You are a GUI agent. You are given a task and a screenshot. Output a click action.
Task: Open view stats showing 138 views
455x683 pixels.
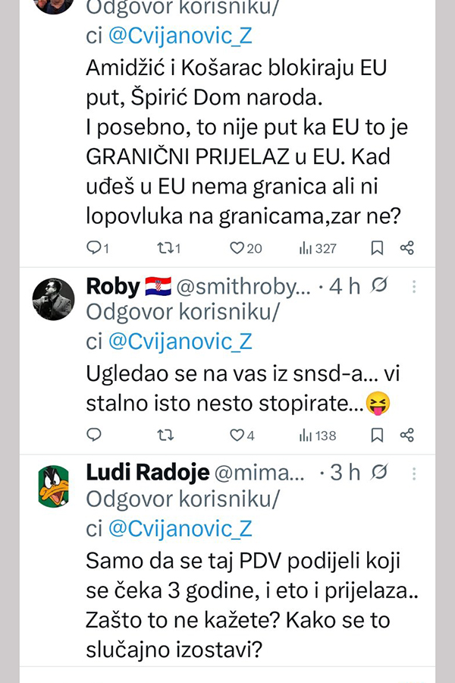pos(306,435)
